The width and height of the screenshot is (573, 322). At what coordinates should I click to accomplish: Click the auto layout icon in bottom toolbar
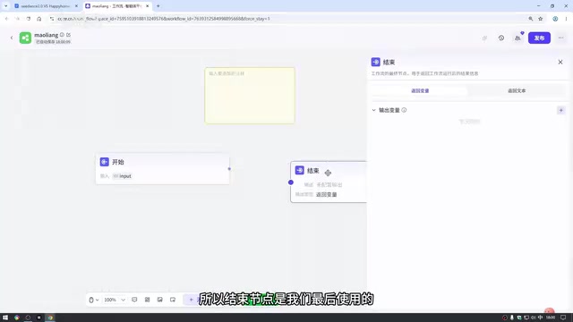point(147,300)
